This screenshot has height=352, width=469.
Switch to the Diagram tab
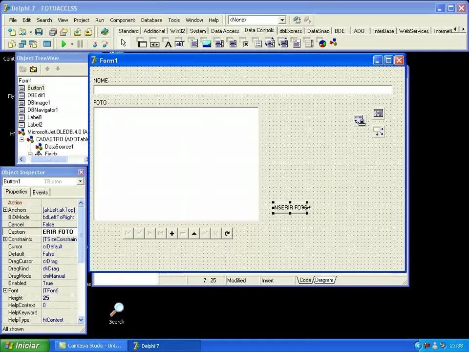pos(324,280)
